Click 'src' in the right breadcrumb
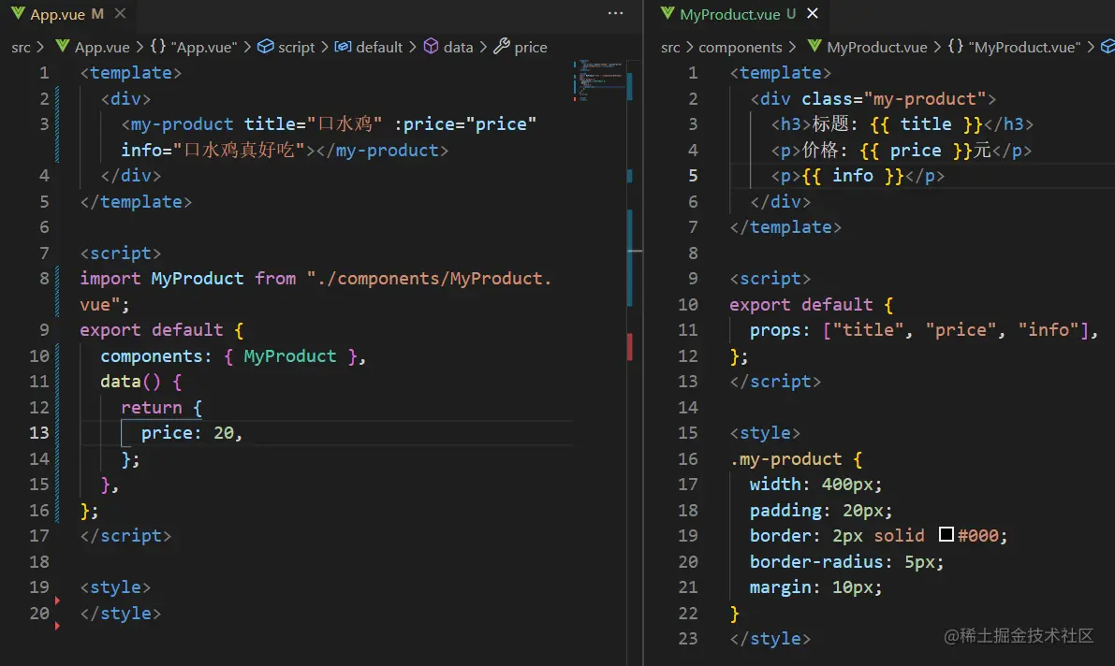The height and width of the screenshot is (666, 1115). pos(670,47)
